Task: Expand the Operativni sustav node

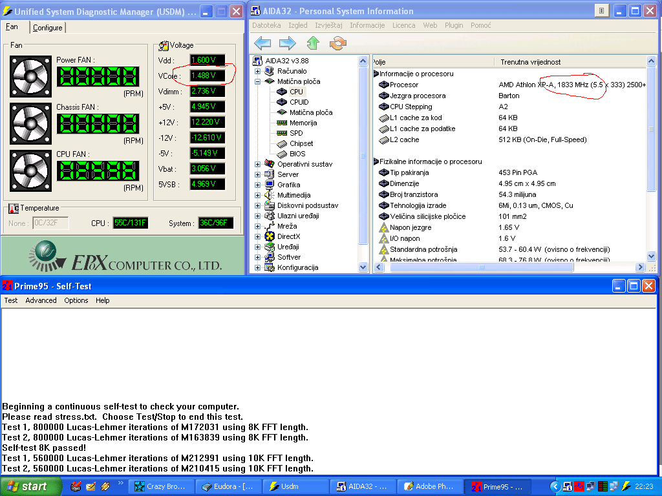Action: [x=257, y=164]
